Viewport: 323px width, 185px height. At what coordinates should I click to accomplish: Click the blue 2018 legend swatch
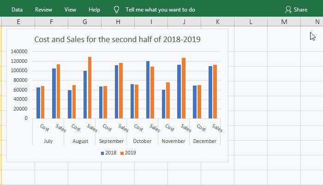click(x=102, y=153)
